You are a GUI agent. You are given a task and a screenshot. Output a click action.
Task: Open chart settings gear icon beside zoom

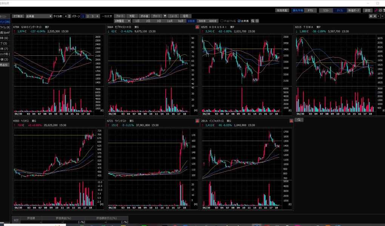257,21
